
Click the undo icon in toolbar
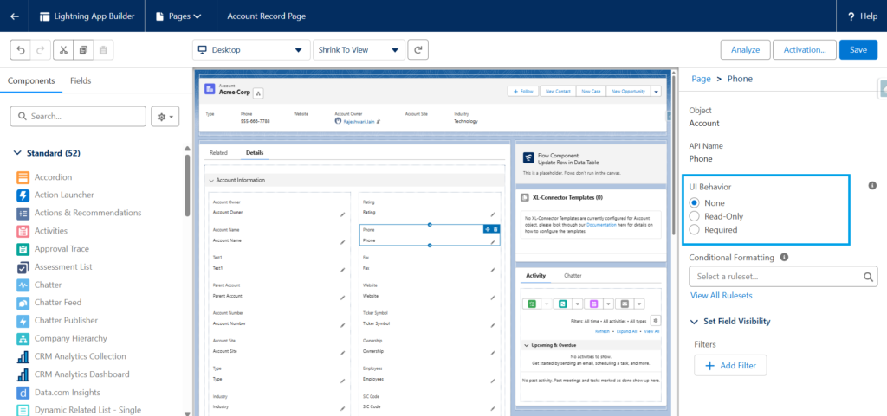click(21, 50)
